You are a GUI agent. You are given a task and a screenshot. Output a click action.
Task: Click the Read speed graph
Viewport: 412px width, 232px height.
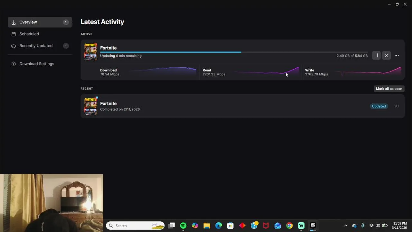click(x=266, y=72)
